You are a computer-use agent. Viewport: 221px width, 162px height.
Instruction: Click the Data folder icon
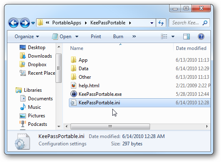click(73, 68)
